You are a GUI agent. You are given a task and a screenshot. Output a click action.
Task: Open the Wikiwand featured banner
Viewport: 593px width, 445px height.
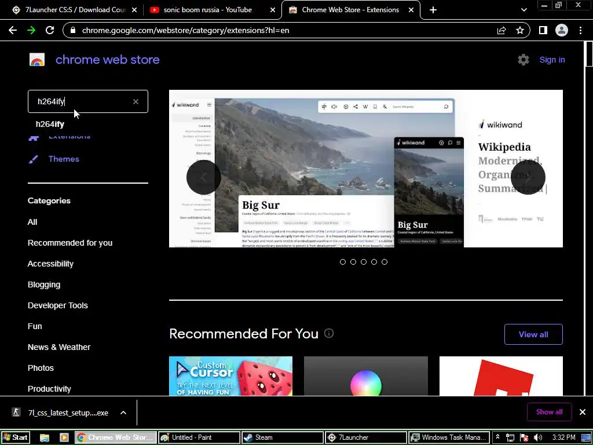tap(366, 169)
